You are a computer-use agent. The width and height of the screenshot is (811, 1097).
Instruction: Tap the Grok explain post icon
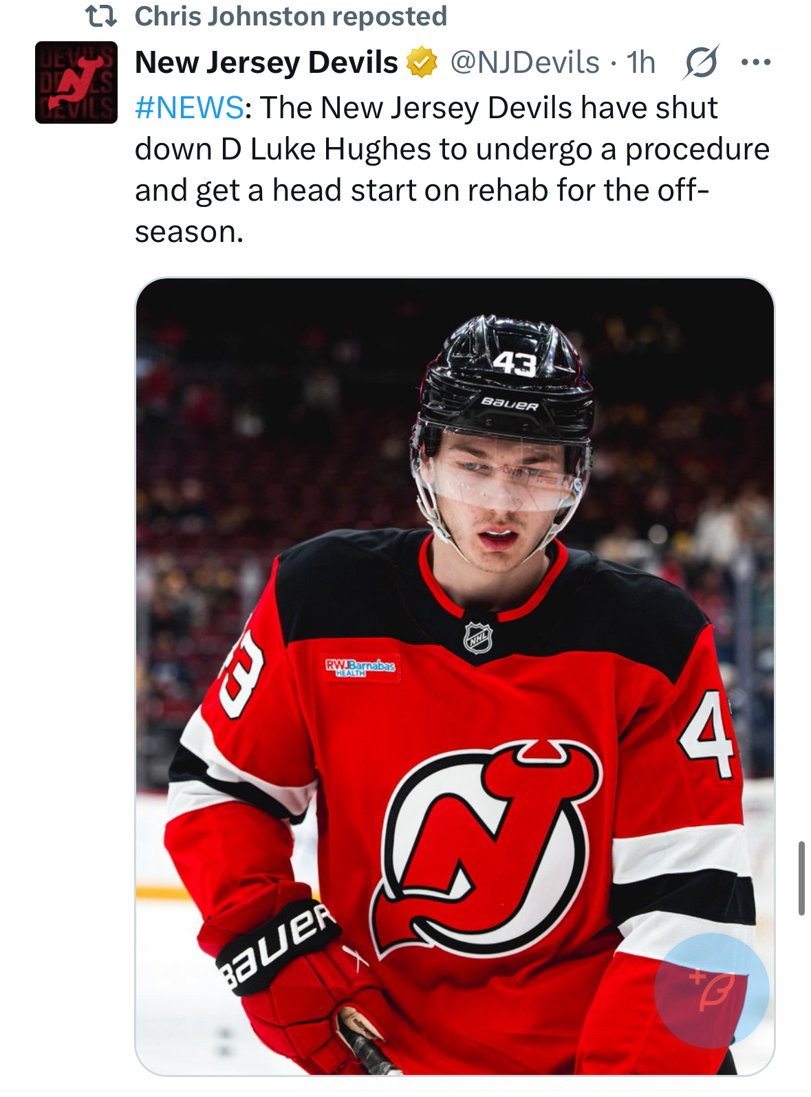[x=702, y=63]
